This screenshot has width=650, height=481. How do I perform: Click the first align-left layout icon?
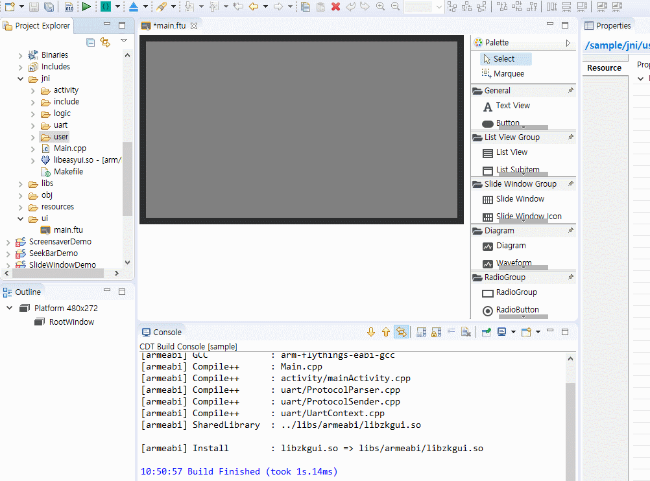pyautogui.click(x=452, y=6)
